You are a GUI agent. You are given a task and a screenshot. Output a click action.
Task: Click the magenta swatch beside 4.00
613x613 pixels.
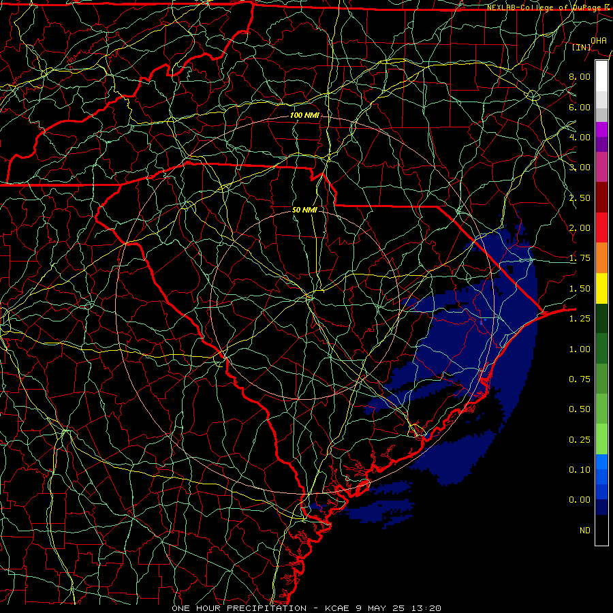coord(601,129)
